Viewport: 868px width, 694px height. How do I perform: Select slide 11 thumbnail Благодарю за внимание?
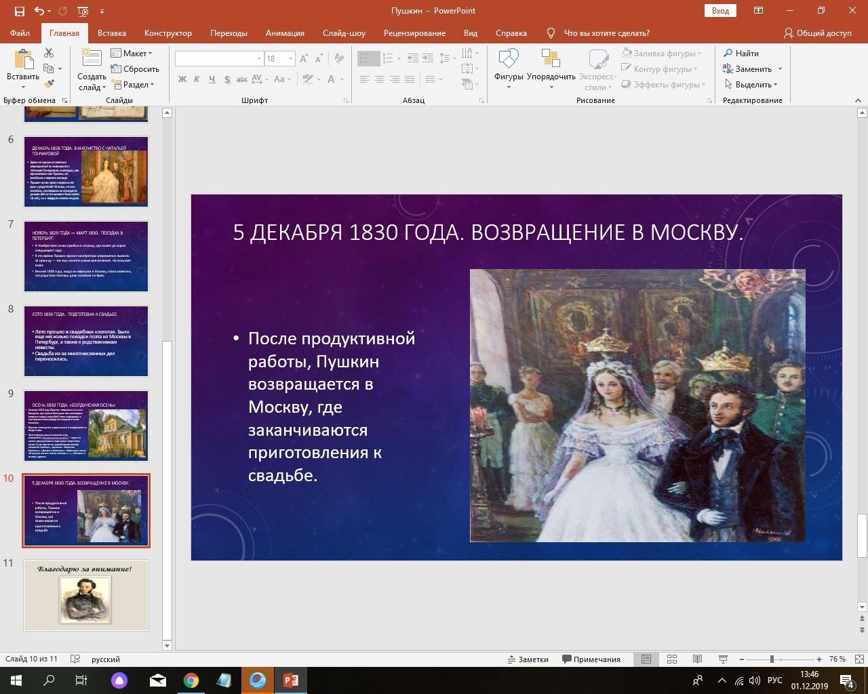86,595
